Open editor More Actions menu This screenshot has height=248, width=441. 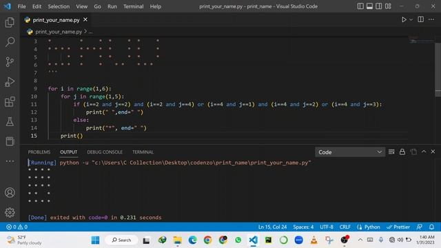(x=431, y=19)
